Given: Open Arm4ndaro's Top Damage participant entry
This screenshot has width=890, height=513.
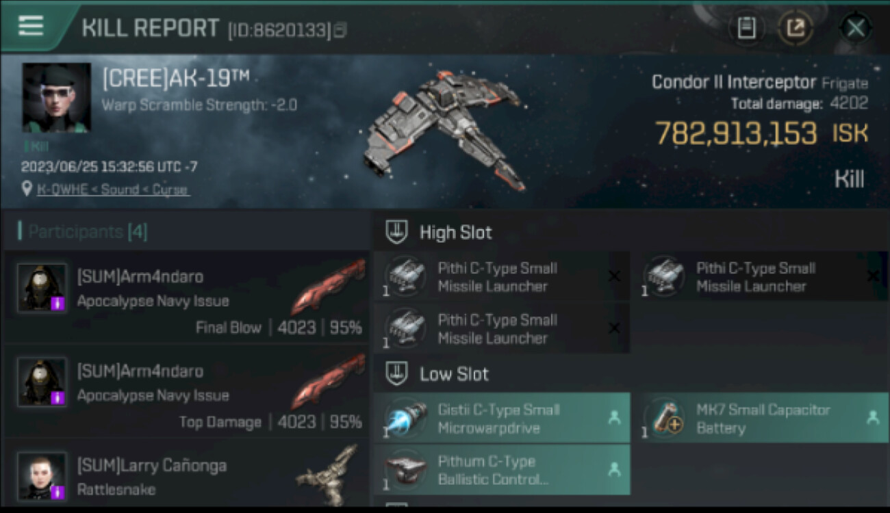Looking at the screenshot, I should point(186,392).
